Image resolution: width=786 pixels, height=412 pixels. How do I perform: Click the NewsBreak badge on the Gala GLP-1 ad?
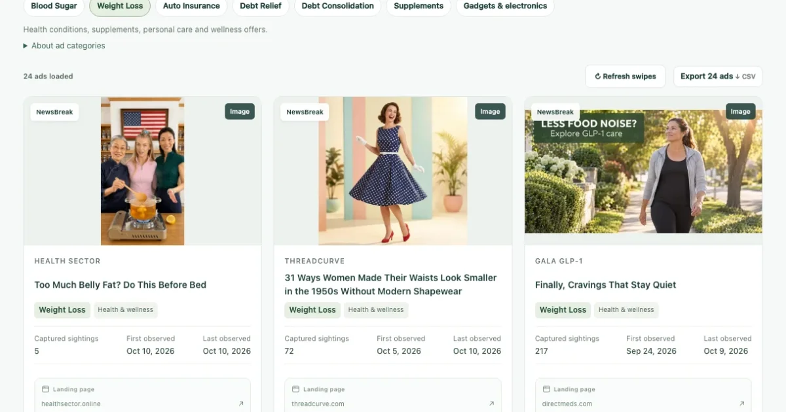coord(555,112)
